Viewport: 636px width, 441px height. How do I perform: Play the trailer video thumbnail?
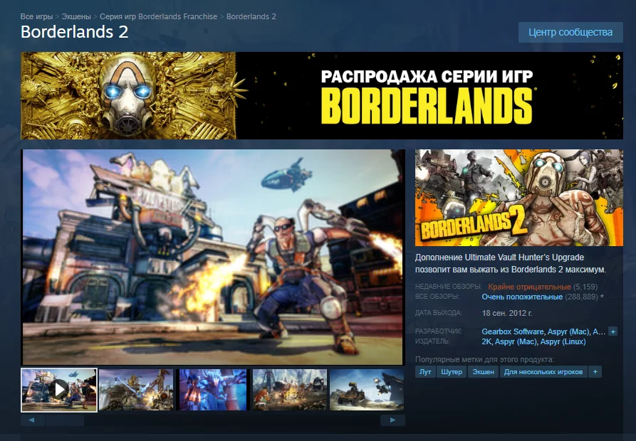(59, 390)
